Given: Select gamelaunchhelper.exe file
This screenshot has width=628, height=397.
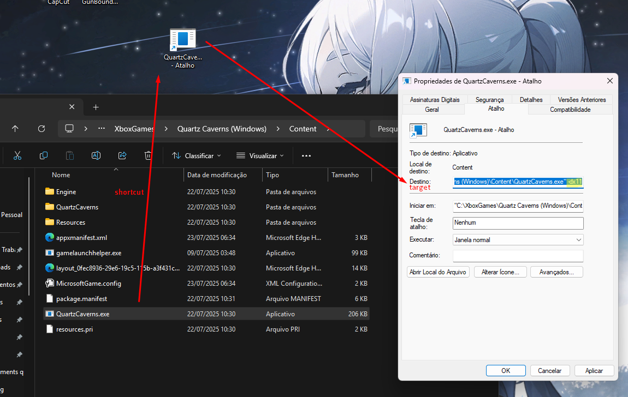Looking at the screenshot, I should (x=206, y=253).
